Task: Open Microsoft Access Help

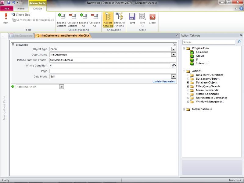Action: pos(241,9)
